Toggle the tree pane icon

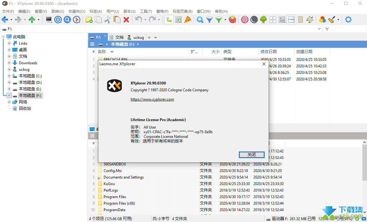(169, 20)
